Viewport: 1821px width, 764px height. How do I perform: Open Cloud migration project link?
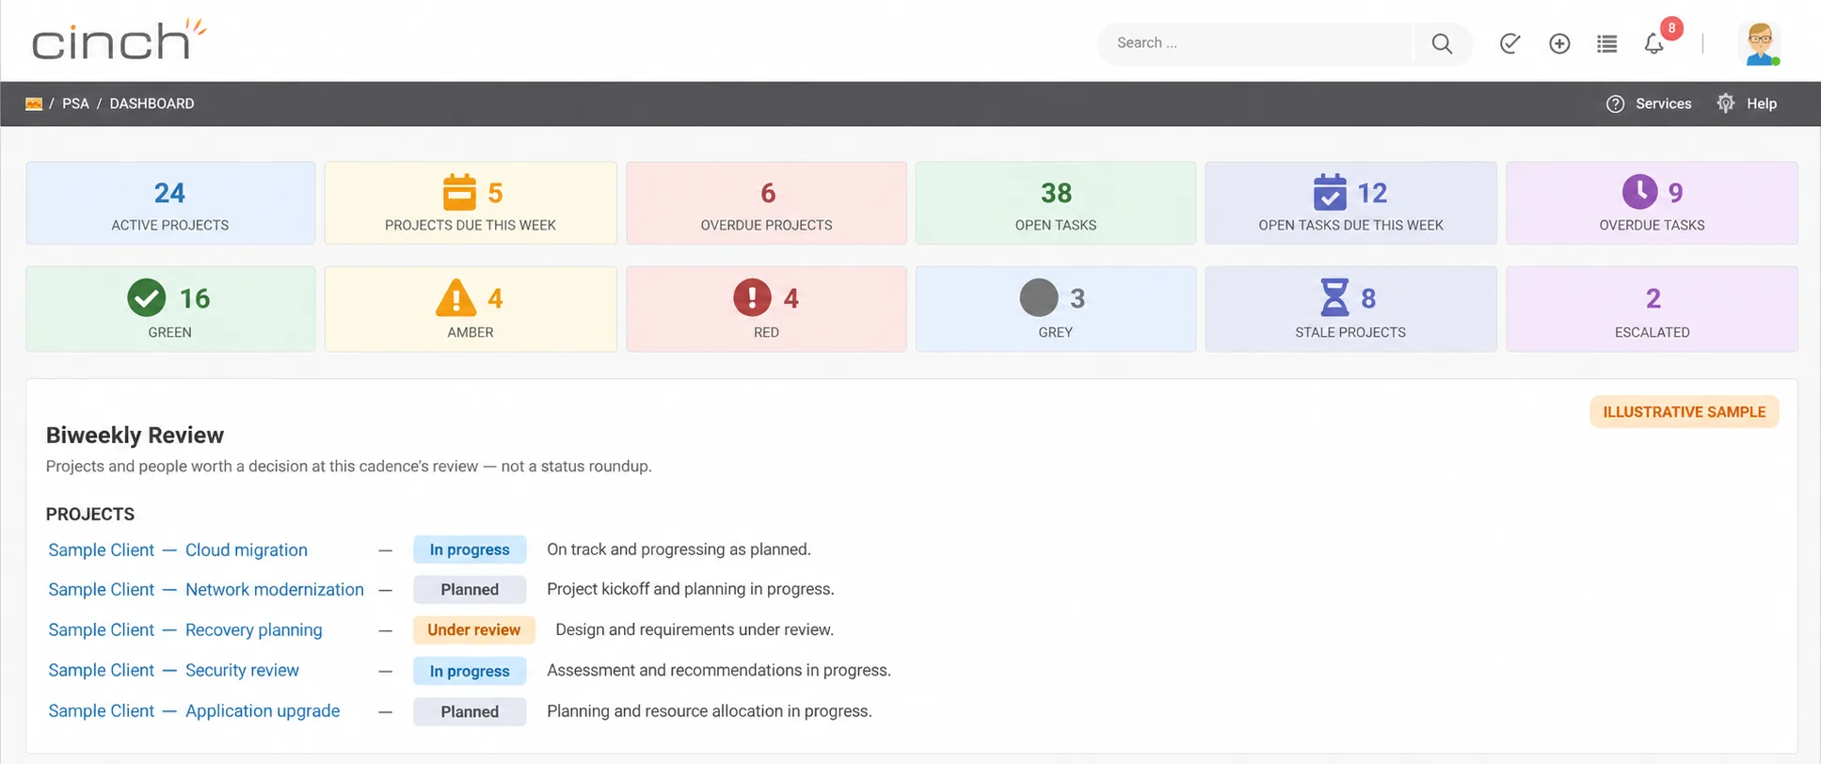247,549
